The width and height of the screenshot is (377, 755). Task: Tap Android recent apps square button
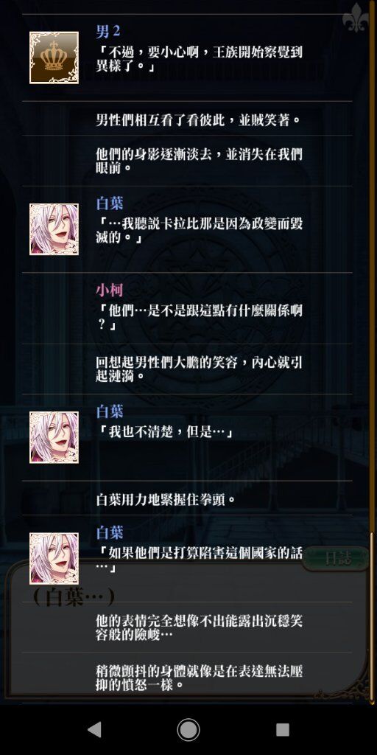282,729
